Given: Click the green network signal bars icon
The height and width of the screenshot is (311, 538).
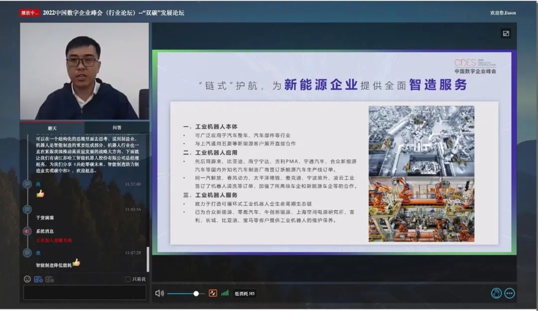Looking at the screenshot, I should [225, 293].
